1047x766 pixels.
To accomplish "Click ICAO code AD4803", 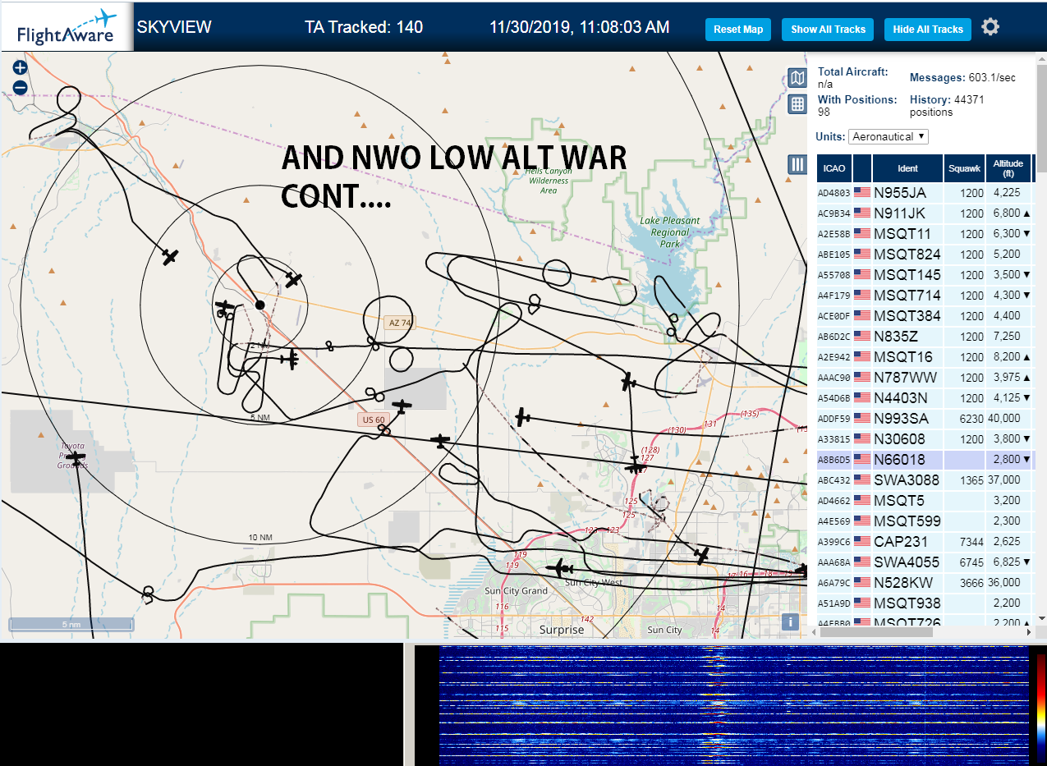I will (833, 194).
